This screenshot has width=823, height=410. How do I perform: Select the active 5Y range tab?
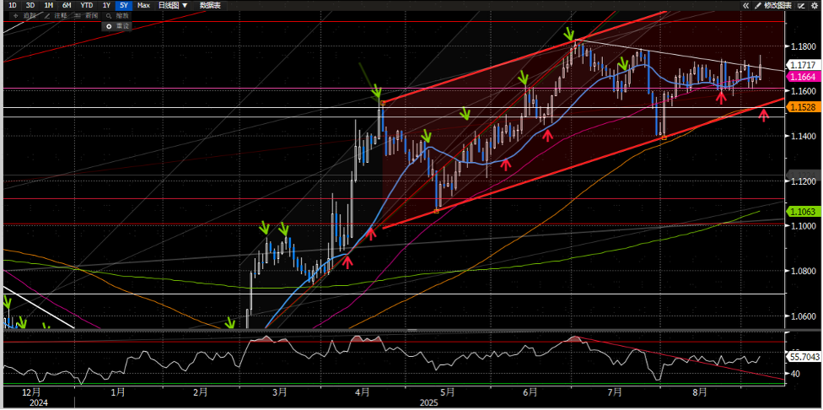pos(123,5)
